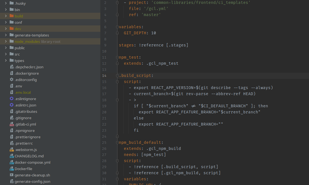Expand the node_modules folder arrow
309x185 pixels.
[x=6, y=41]
